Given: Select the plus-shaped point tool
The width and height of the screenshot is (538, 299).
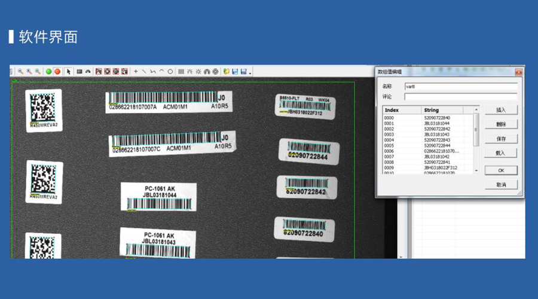Looking at the screenshot, I should point(136,71).
